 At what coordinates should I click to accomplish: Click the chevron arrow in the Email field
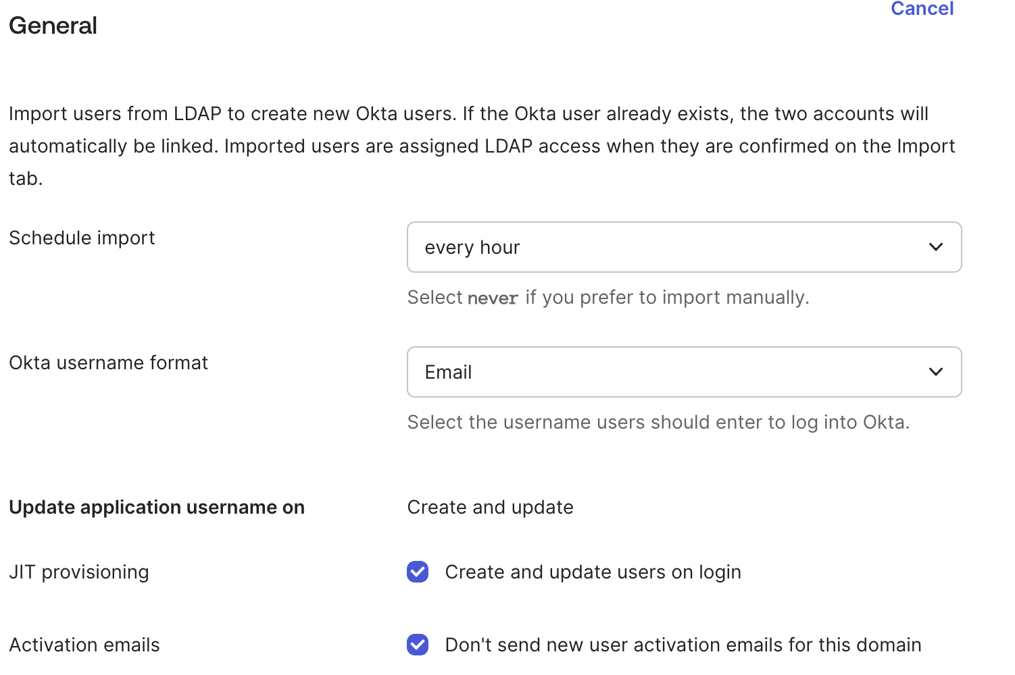[935, 372]
